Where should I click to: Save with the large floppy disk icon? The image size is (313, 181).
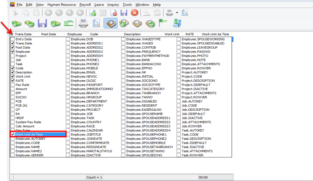tap(42, 23)
